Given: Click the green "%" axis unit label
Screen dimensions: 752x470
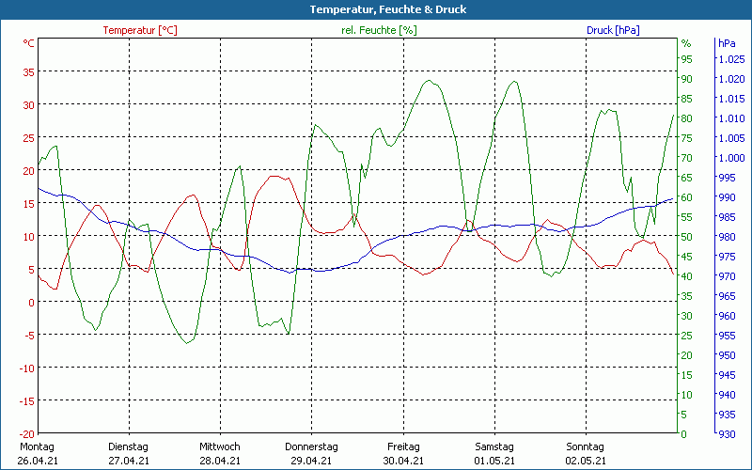Looking at the screenshot, I should pyautogui.click(x=686, y=43).
